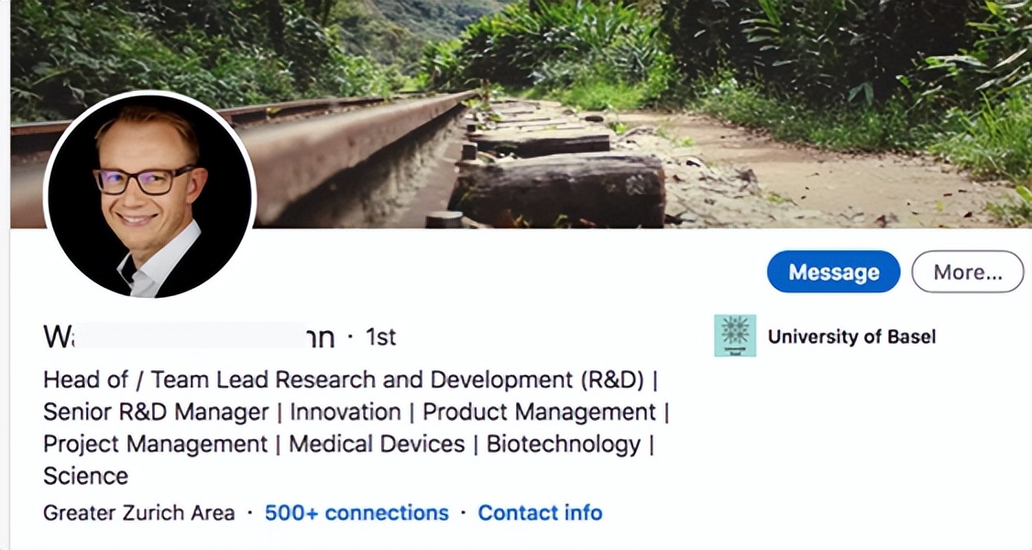Click the circular profile photo
The height and width of the screenshot is (550, 1032).
[149, 194]
